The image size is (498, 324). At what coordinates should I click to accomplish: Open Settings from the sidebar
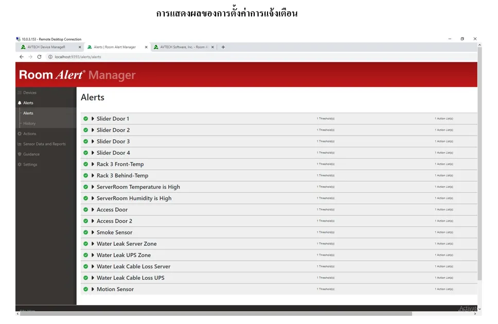(30, 165)
